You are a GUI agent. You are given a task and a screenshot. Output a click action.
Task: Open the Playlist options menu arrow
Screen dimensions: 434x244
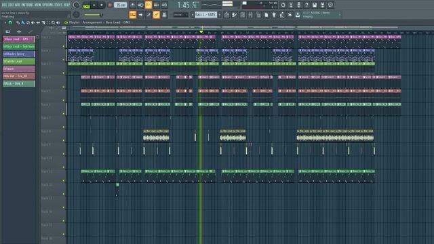pyautogui.click(x=5, y=22)
